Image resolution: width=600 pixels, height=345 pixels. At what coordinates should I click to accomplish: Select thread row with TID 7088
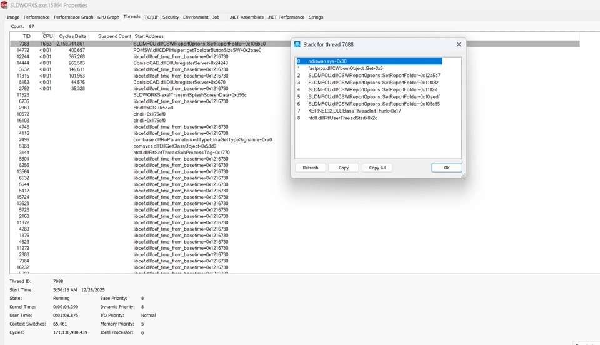tap(294, 44)
